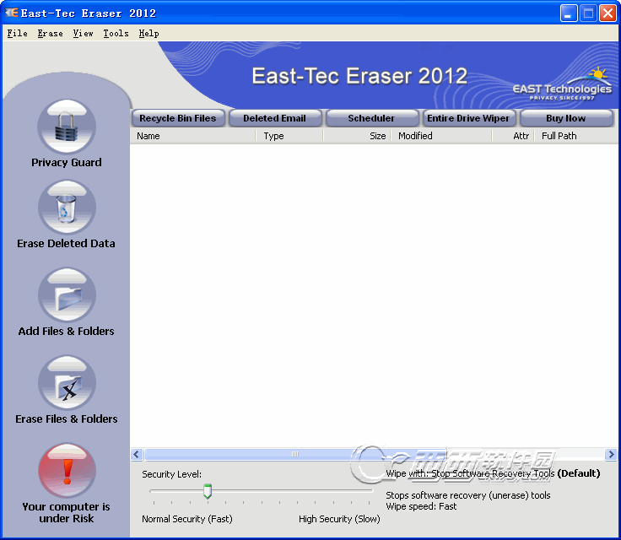The width and height of the screenshot is (621, 540).
Task: Open the Erase menu
Action: click(x=51, y=33)
